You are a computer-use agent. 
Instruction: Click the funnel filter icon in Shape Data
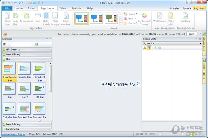point(149,48)
